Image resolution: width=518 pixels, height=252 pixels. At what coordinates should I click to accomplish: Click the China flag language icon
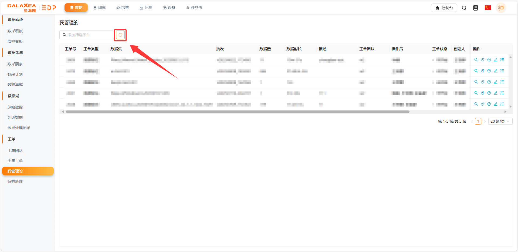click(x=488, y=8)
